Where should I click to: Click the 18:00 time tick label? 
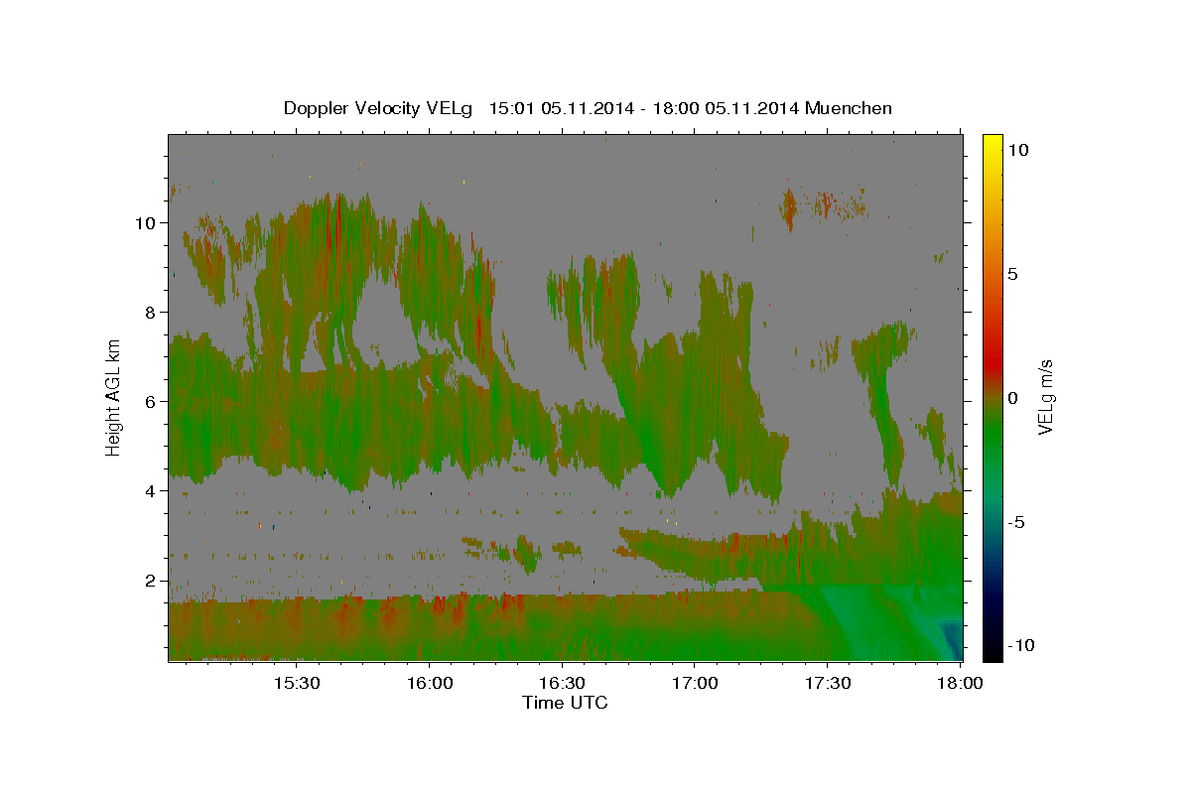tap(959, 684)
